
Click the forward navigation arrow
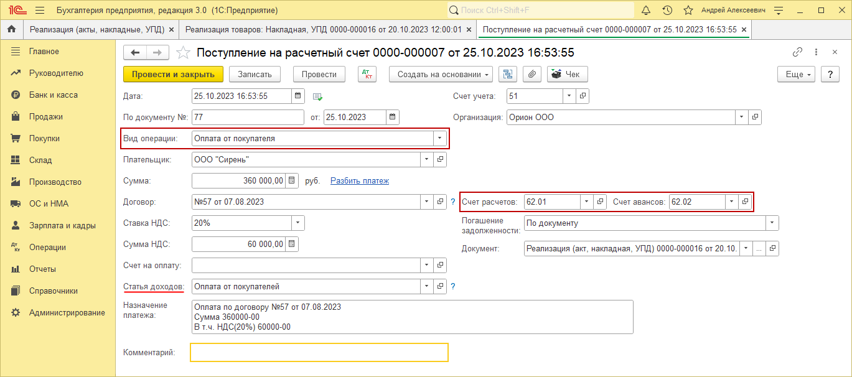click(157, 53)
